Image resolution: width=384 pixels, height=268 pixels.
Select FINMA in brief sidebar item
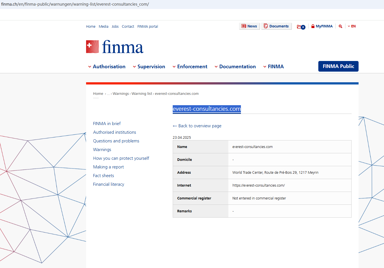pos(107,124)
